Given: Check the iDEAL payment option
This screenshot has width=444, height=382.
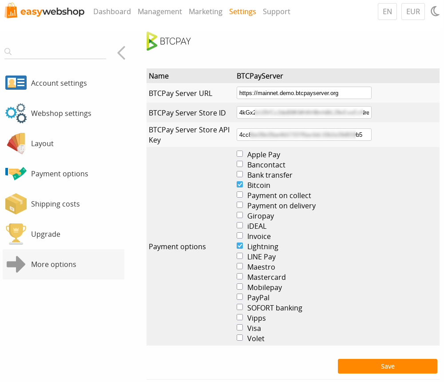Looking at the screenshot, I should (x=240, y=225).
